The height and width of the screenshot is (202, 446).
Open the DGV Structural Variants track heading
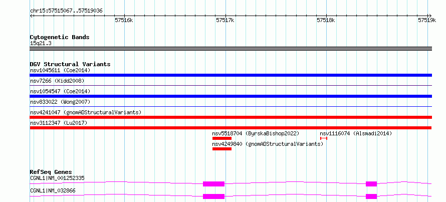click(70, 64)
